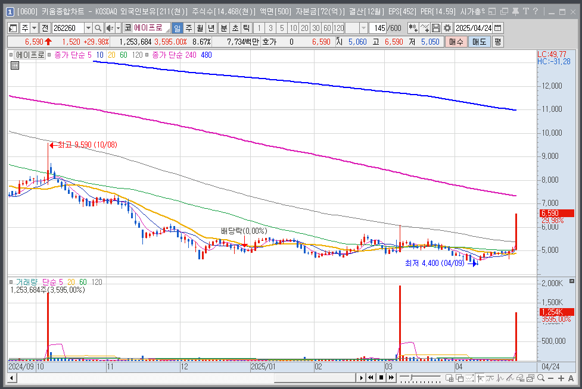Click the speaker sound icon
Screen dimensions: 582x389
coord(110,28)
